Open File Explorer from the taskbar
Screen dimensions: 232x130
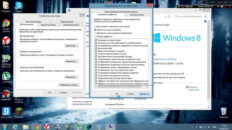tap(26, 127)
